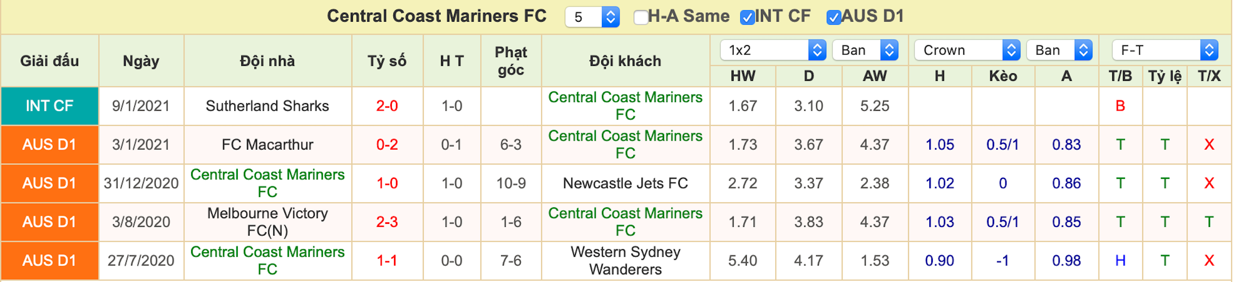Expand the Ban dropdown next to Crown
The image size is (1236, 282).
(x=1060, y=50)
